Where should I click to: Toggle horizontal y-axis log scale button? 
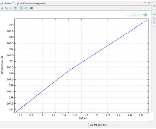pos(26,8)
